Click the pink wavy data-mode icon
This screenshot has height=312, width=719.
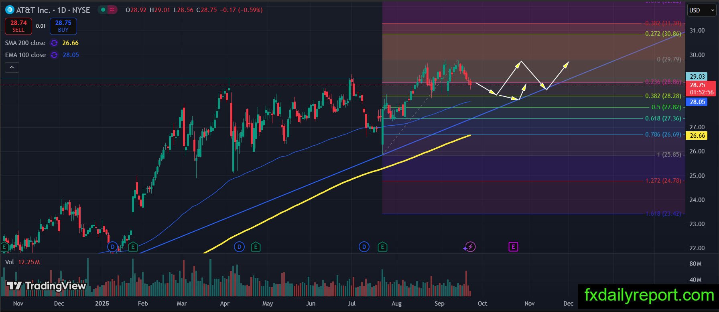[x=113, y=10]
